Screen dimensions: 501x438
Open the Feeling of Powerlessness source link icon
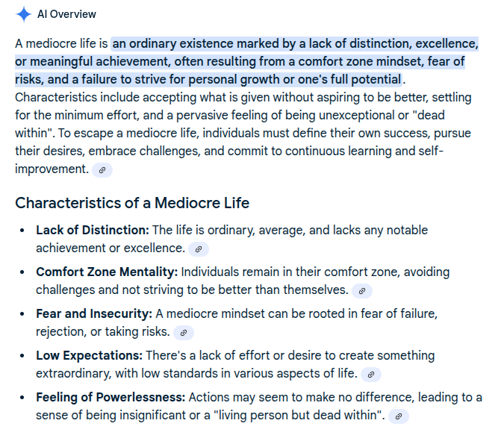pos(399,416)
